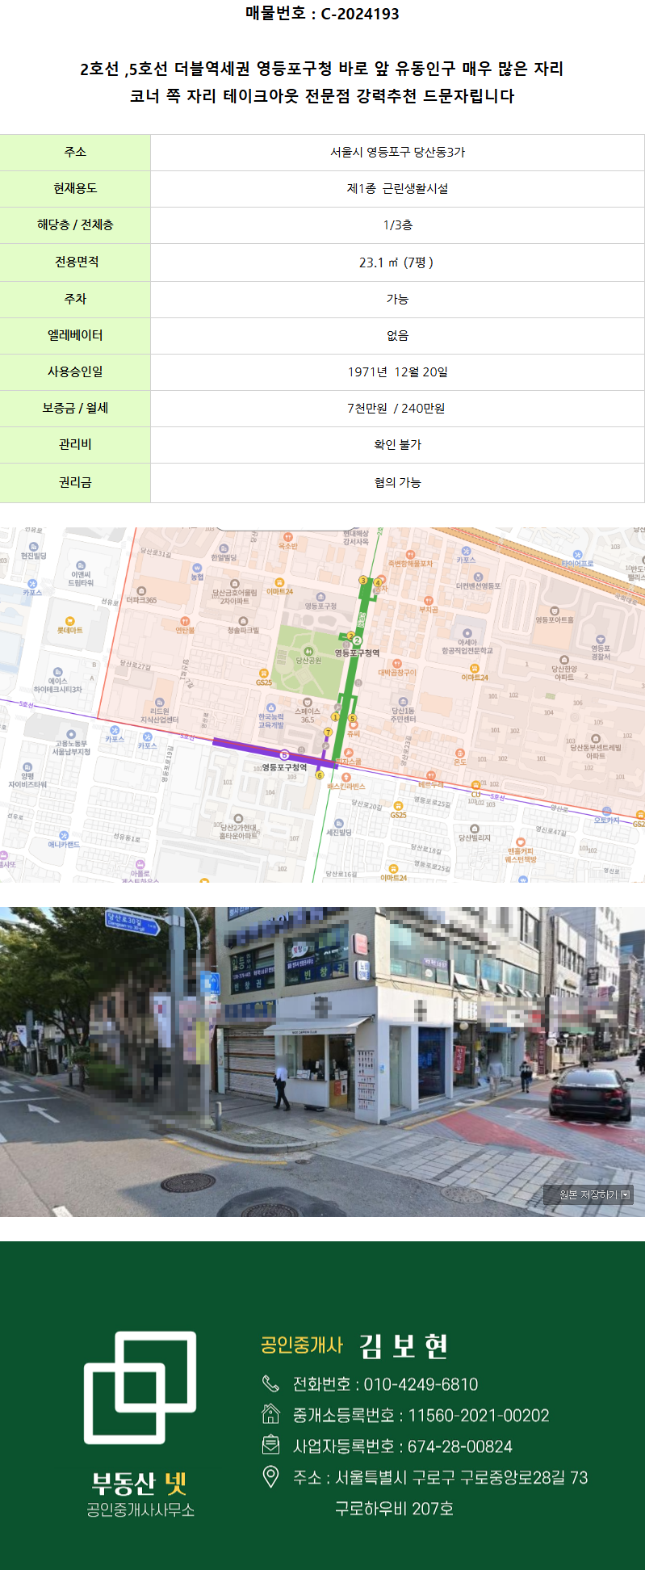Click the 농협 bank marker on the map
Viewport: 645px width, 1570px height.
[x=198, y=568]
